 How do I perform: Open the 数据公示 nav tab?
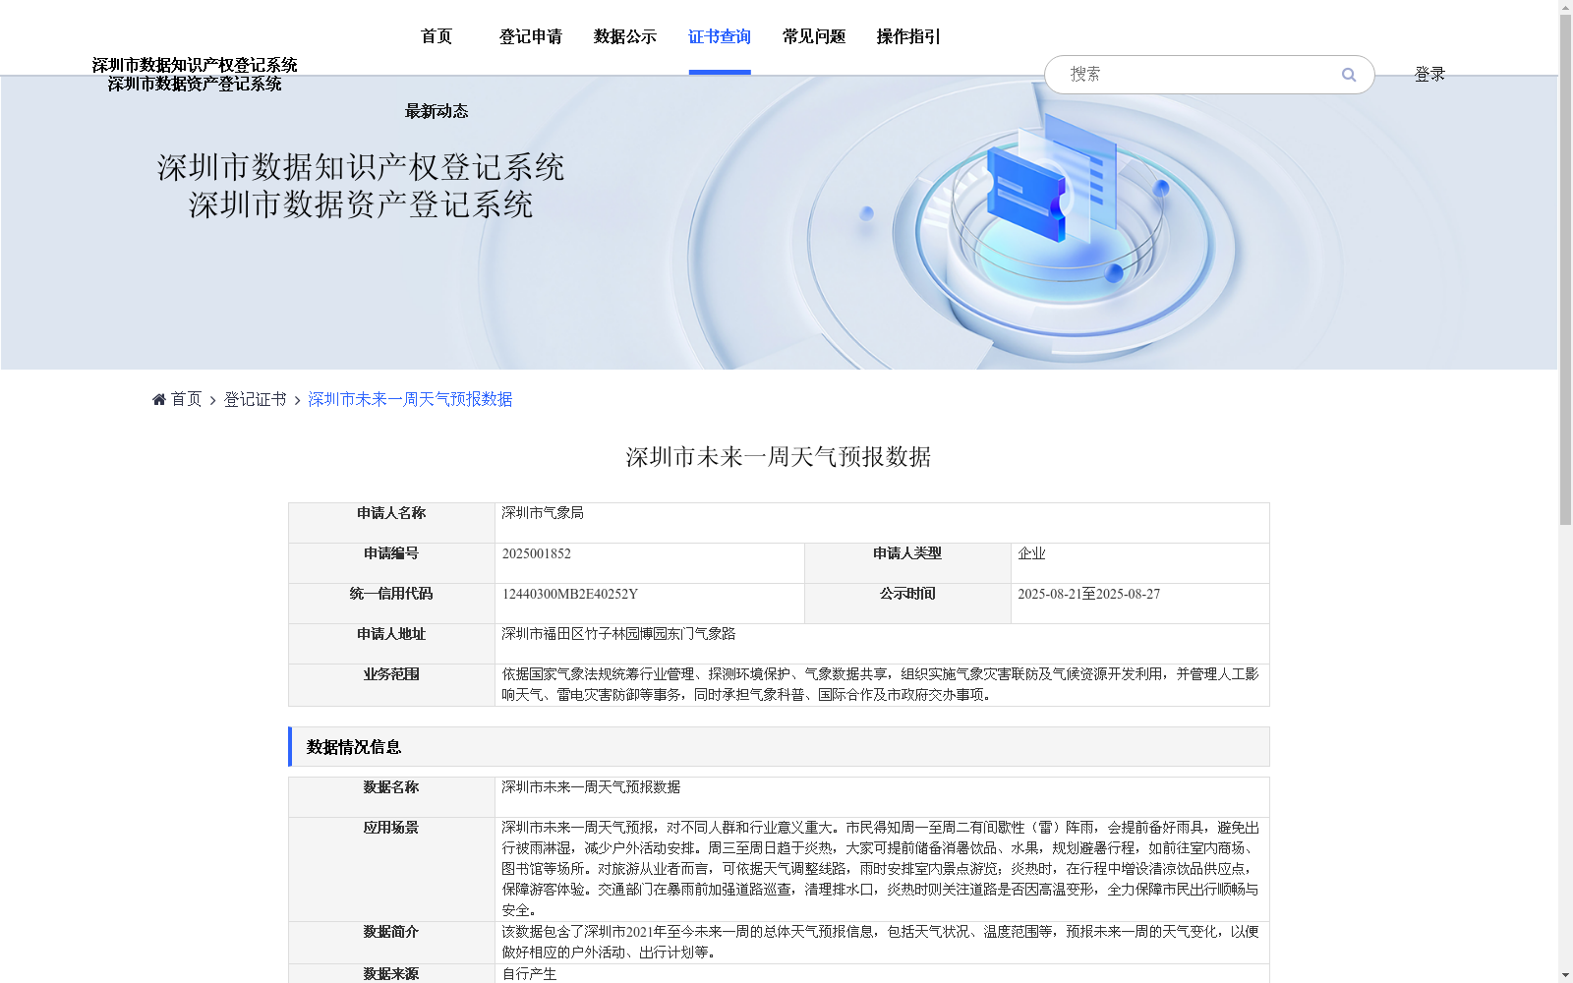625,36
